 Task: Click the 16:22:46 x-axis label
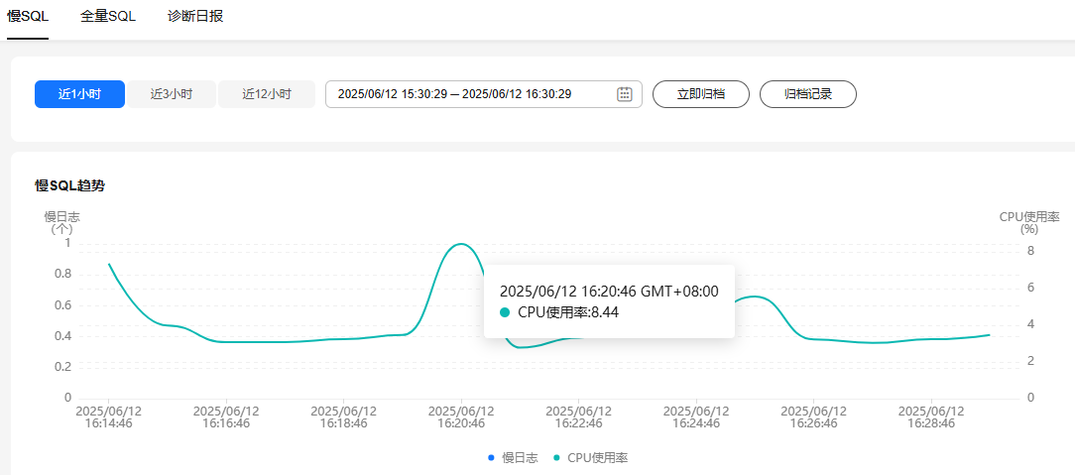pos(578,417)
